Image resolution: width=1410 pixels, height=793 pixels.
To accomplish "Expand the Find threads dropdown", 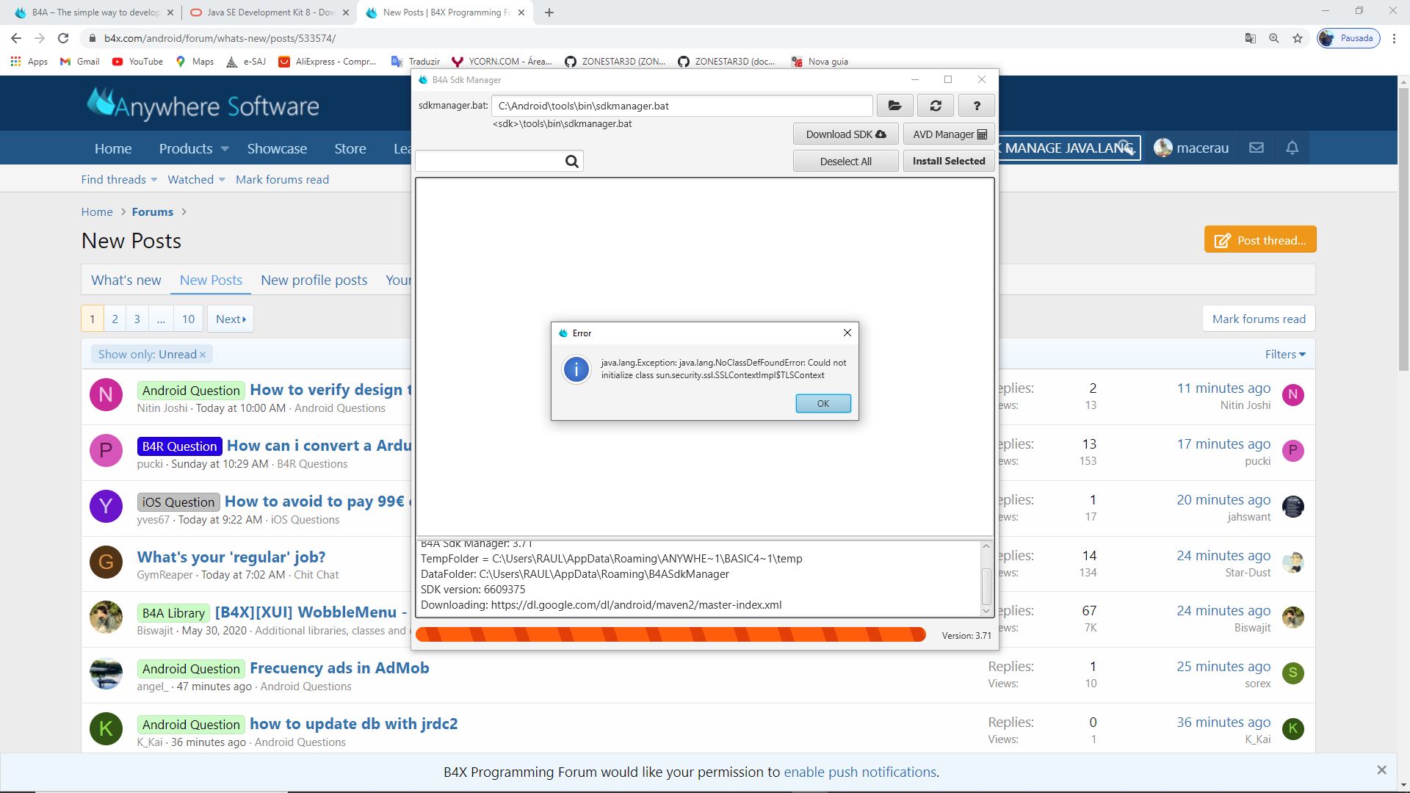I will point(119,179).
